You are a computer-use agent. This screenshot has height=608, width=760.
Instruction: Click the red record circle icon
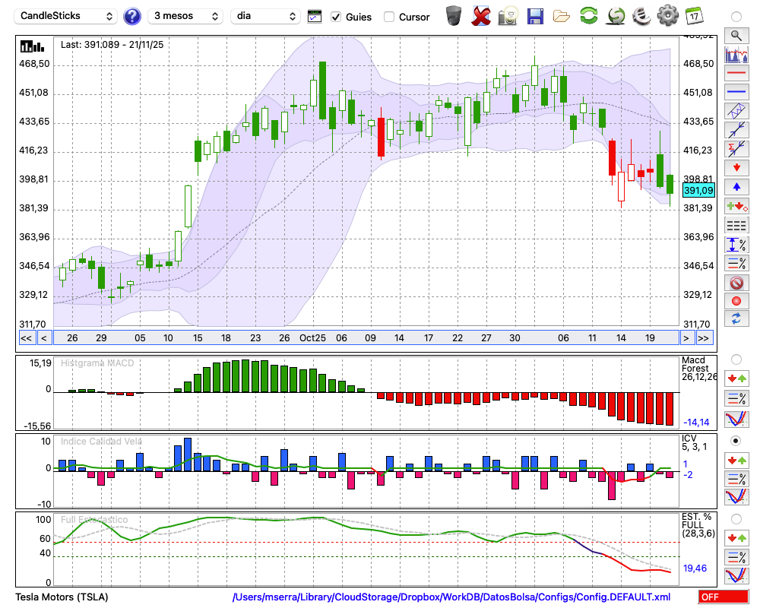pyautogui.click(x=736, y=301)
